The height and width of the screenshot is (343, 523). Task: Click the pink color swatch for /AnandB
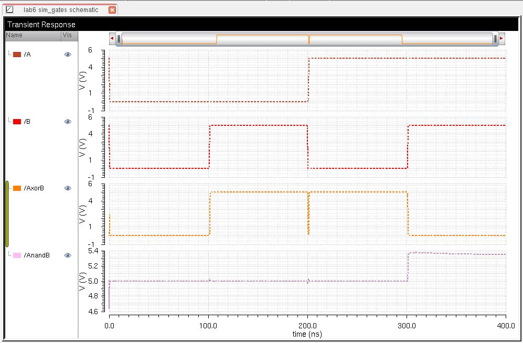(16, 255)
